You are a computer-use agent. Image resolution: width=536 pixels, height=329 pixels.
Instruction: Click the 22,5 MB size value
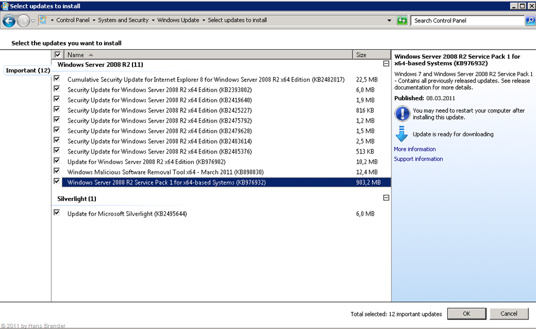(x=367, y=79)
